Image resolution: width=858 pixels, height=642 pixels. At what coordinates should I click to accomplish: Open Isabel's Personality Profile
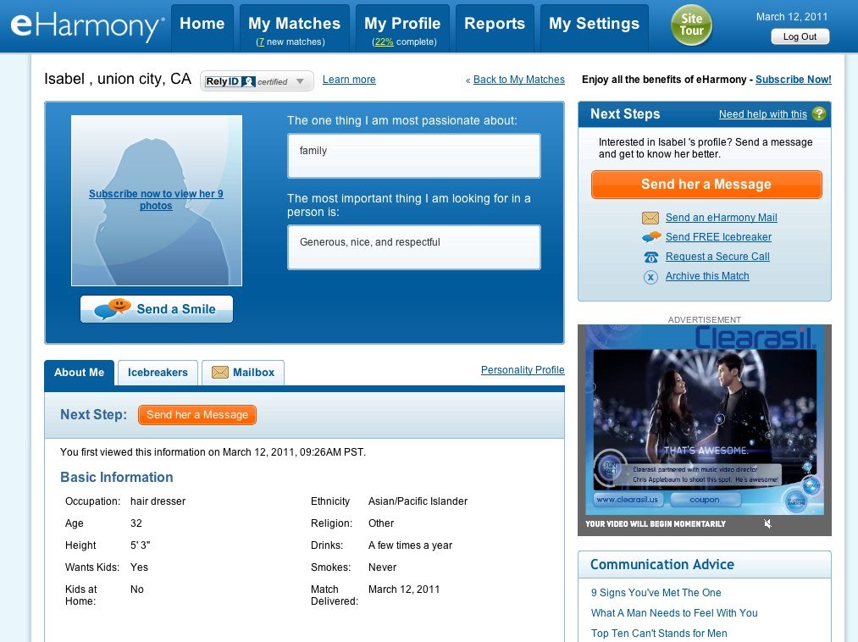(x=523, y=370)
